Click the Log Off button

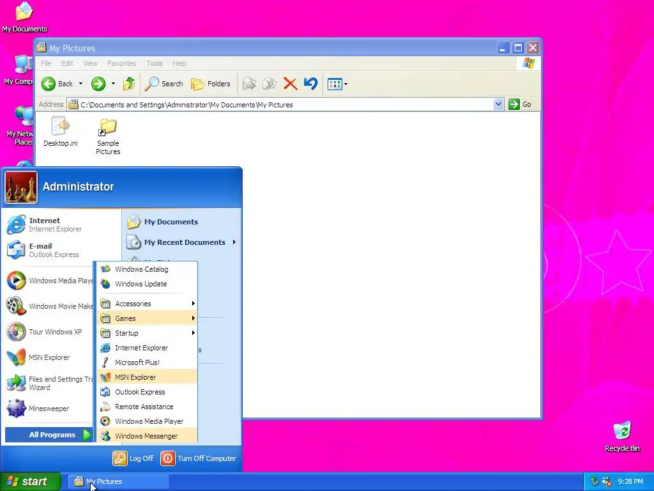133,458
